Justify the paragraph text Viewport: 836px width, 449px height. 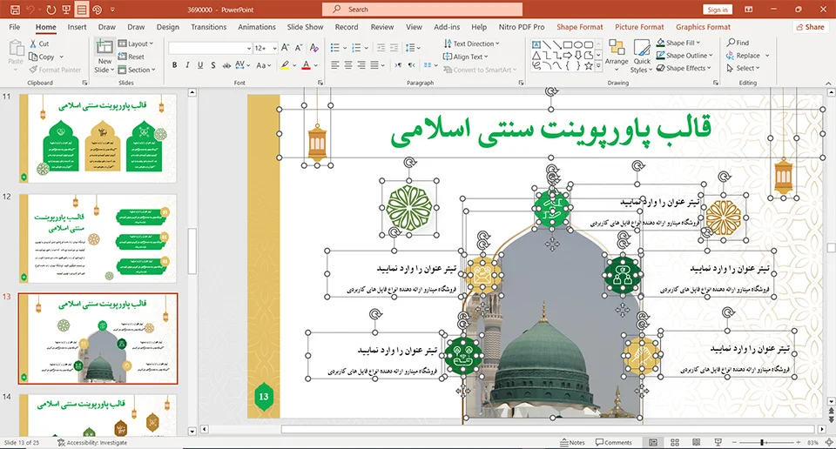(374, 65)
